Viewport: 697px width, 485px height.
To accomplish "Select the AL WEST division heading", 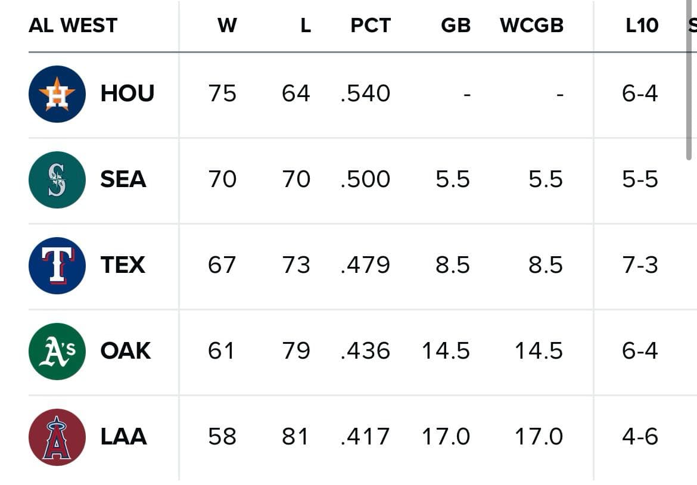I will point(73,26).
